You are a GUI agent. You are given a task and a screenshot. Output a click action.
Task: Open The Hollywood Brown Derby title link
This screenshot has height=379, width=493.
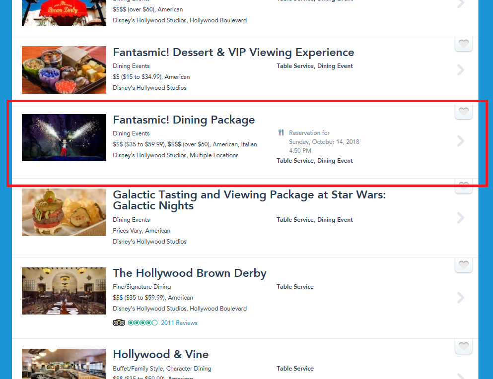(x=190, y=273)
